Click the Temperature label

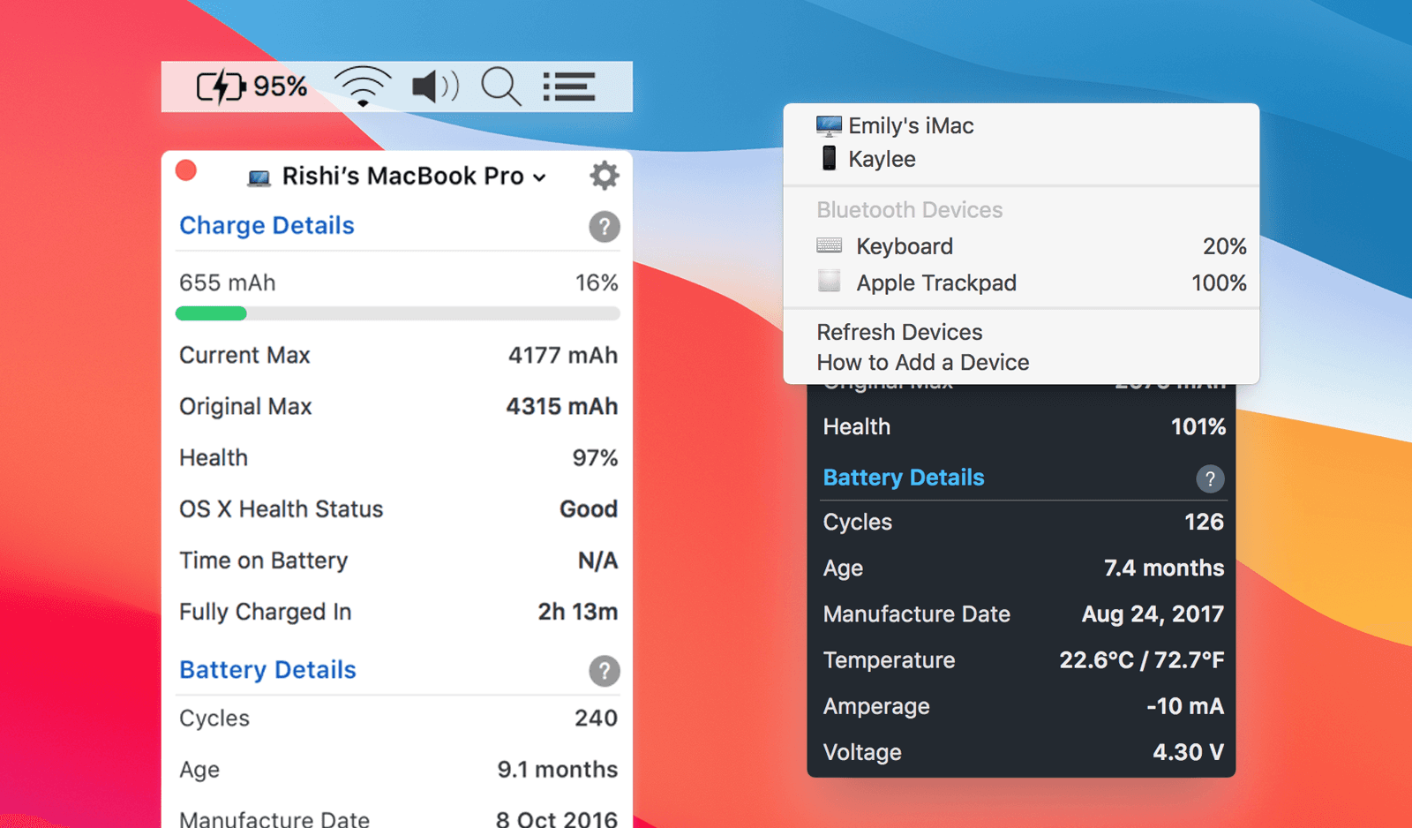(x=890, y=660)
